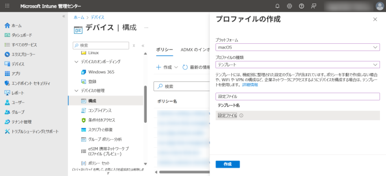Select the ポリシー tab
The height and width of the screenshot is (176, 386).
tap(165, 50)
